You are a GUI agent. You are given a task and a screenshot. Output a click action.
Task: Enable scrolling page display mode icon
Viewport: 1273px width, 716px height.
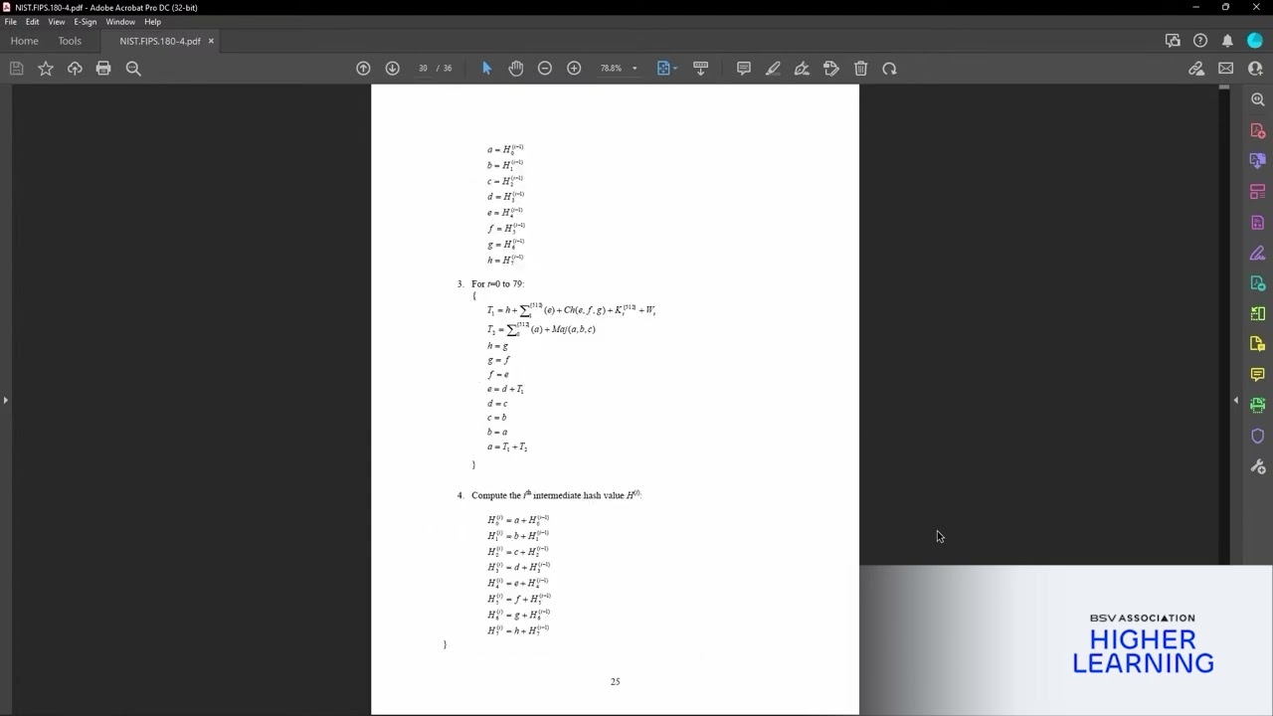click(700, 69)
